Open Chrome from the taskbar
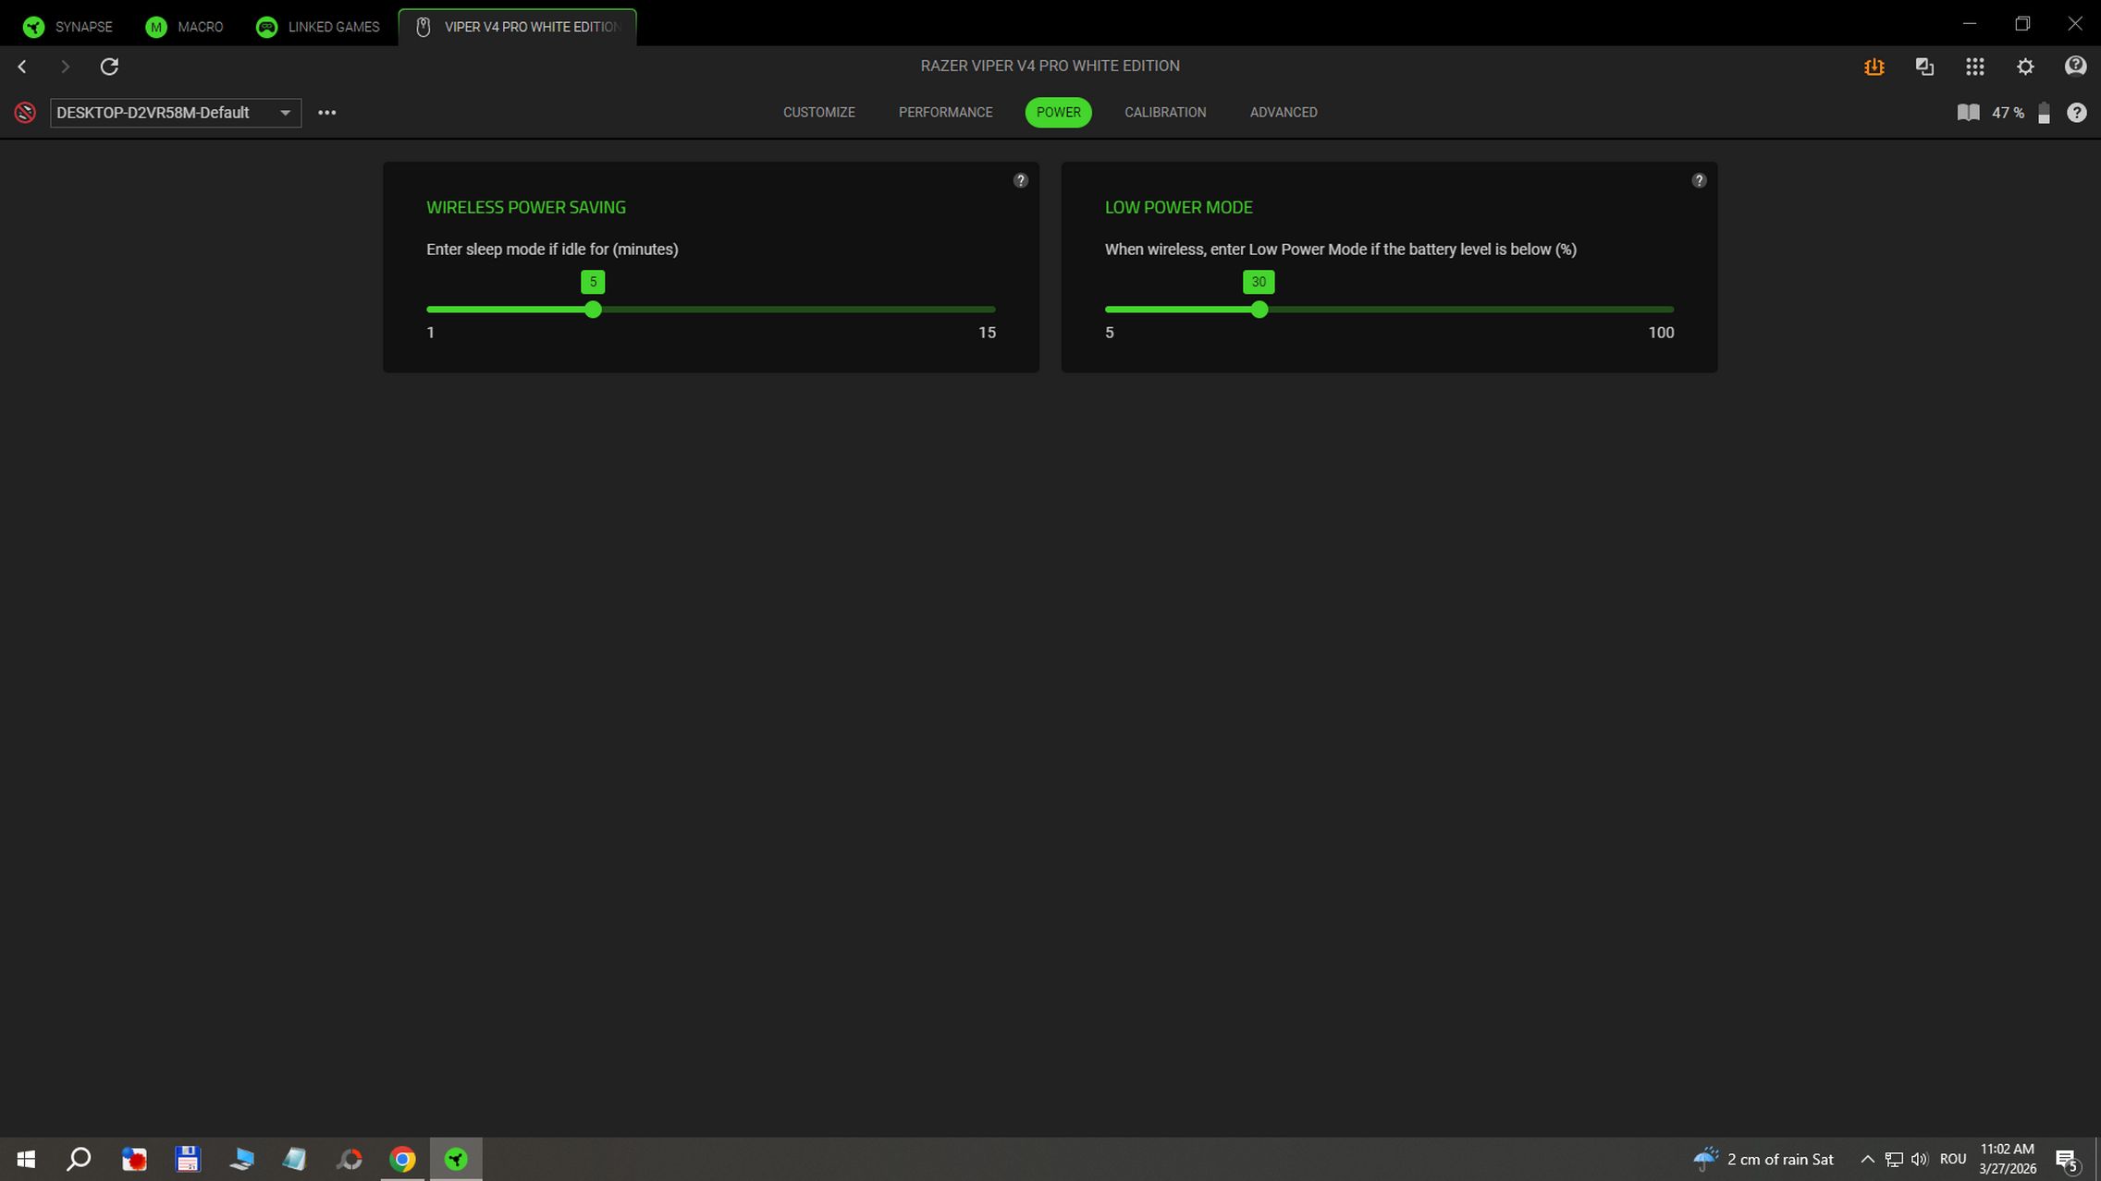This screenshot has width=2101, height=1181. click(402, 1159)
